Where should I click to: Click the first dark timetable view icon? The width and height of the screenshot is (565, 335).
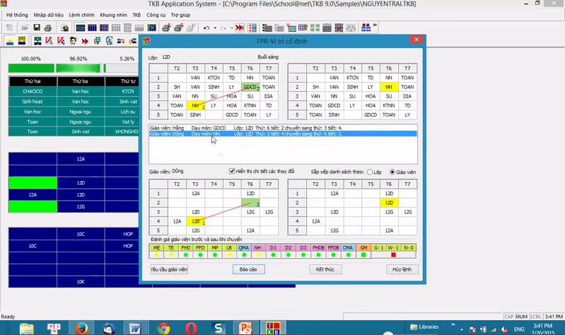click(81, 28)
